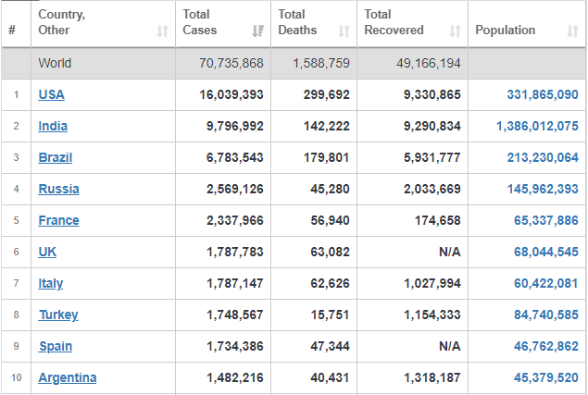Screen dimensions: 588x395
Task: Select UK total cases 1,787,783
Action: tap(235, 252)
